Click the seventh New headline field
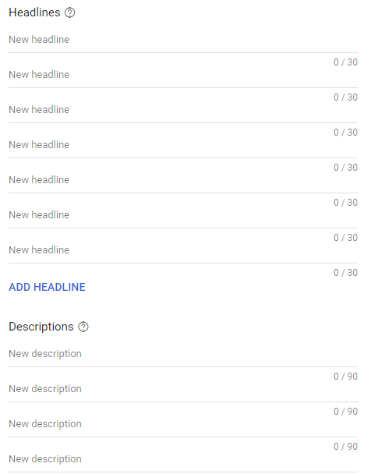378x474 pixels. pyautogui.click(x=183, y=250)
